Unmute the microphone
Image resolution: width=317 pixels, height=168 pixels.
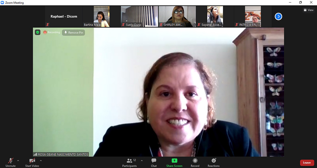coord(11,161)
